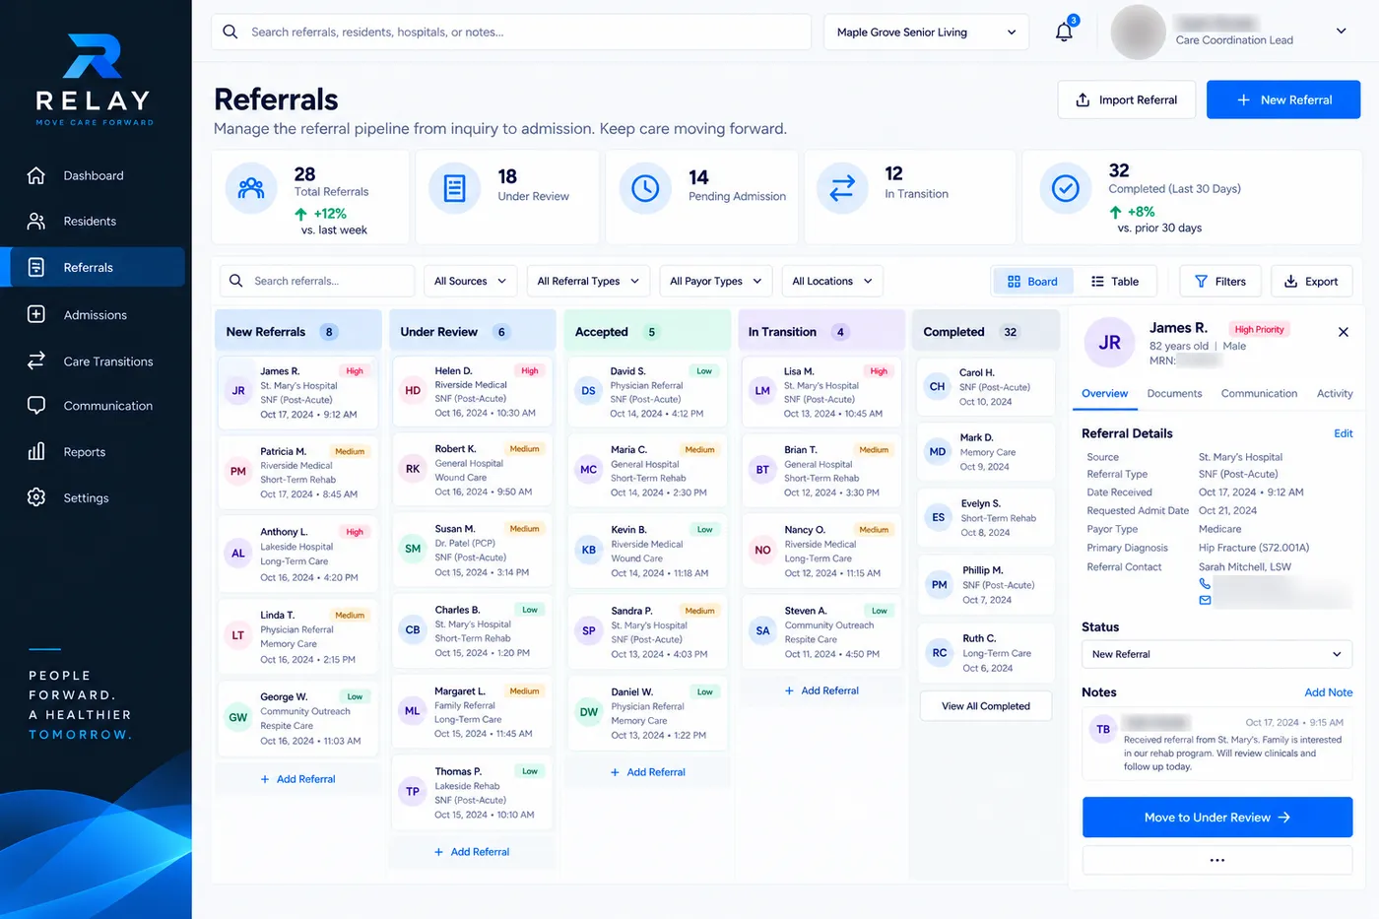
Task: Switch to the Documents tab
Action: (1174, 393)
